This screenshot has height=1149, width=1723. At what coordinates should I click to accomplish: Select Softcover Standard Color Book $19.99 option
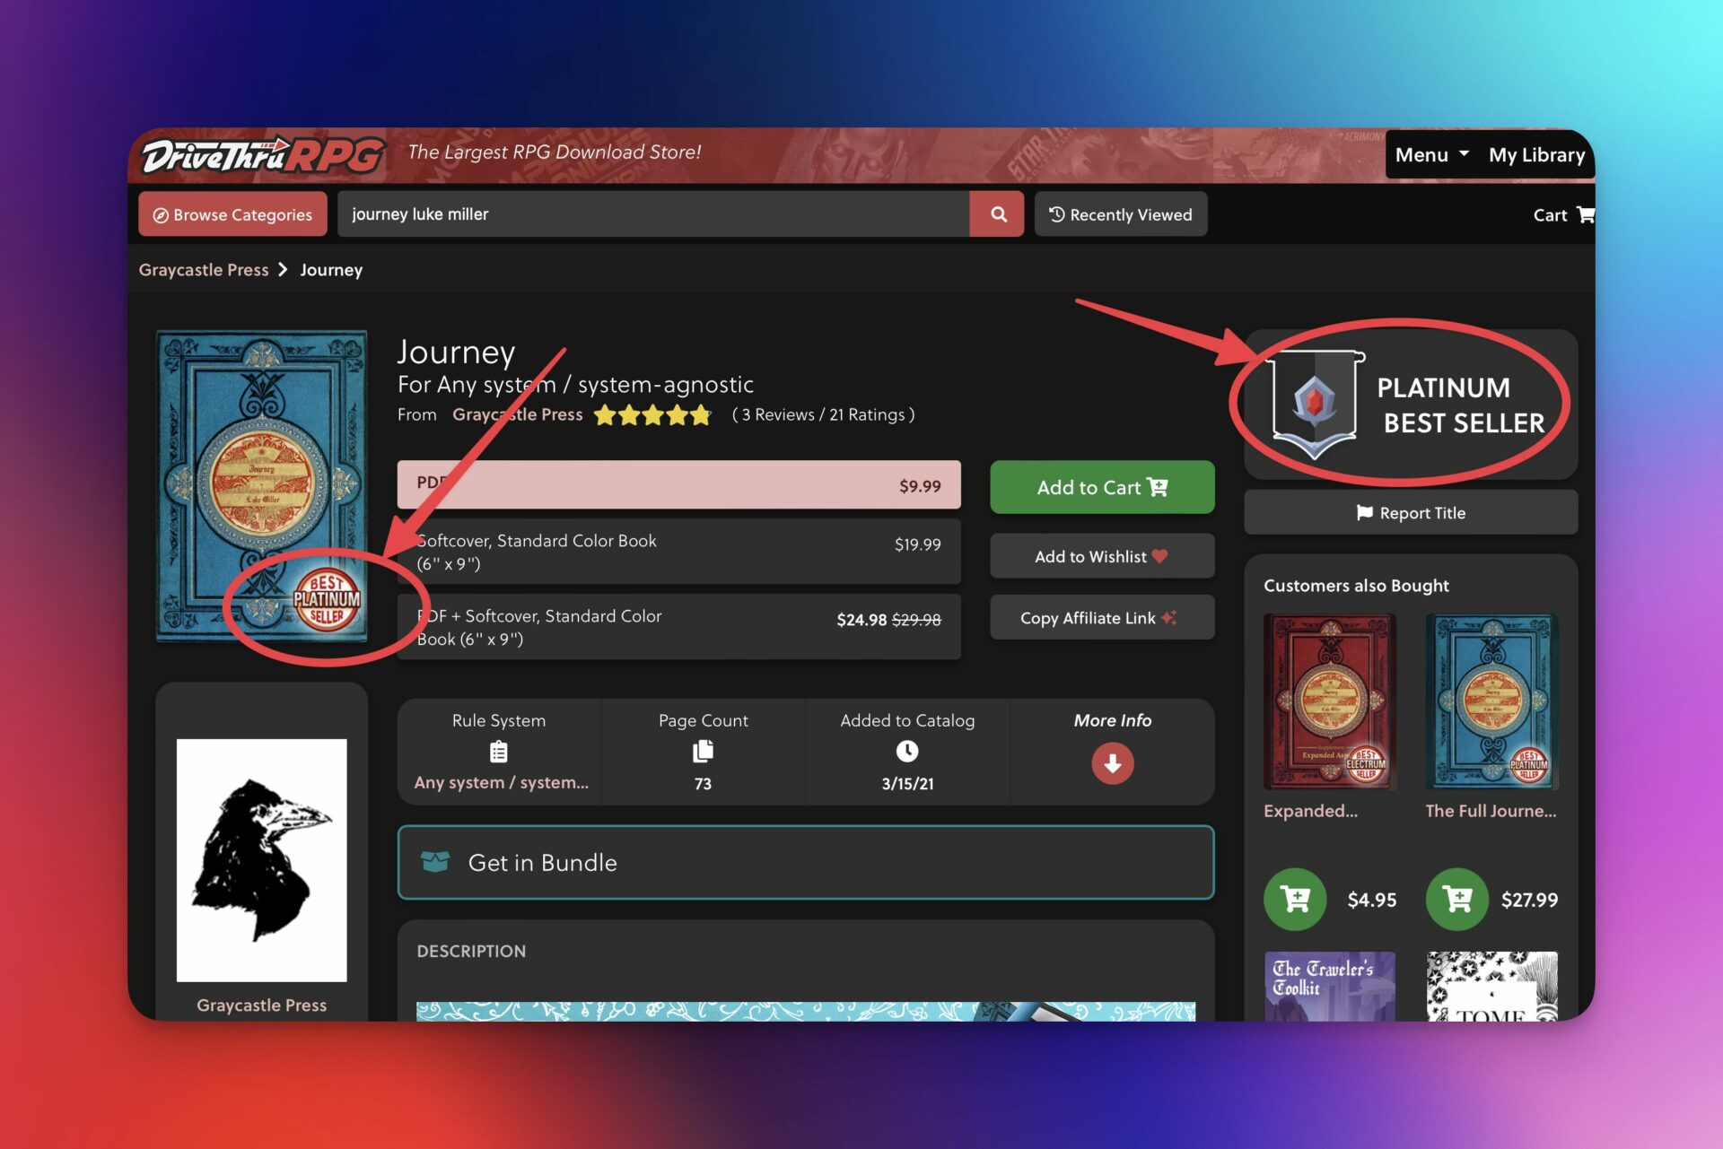pos(678,552)
